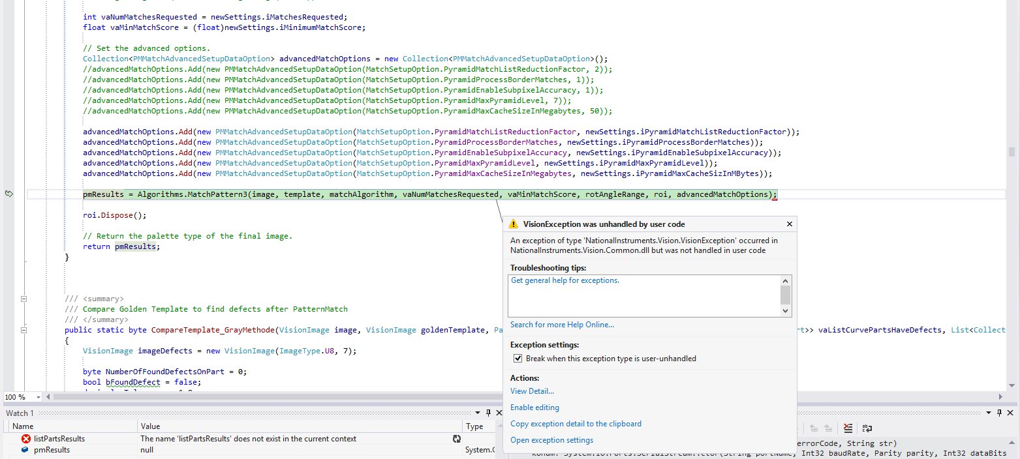Click the warning icon in exception popup
The height and width of the screenshot is (459, 1020).
514,224
